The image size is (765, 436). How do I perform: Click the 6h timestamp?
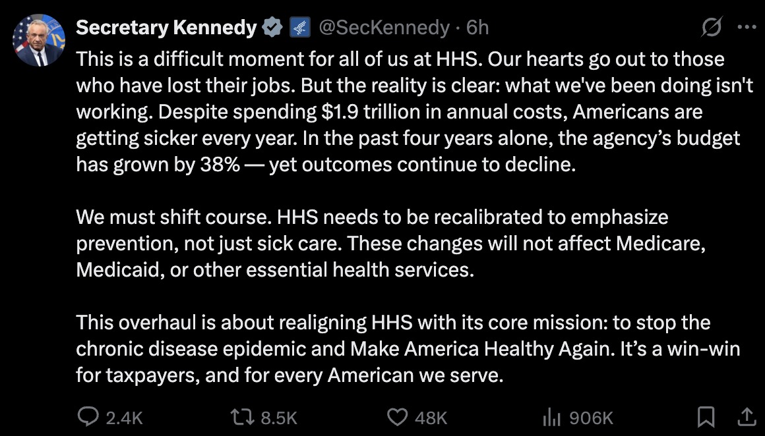pos(477,28)
